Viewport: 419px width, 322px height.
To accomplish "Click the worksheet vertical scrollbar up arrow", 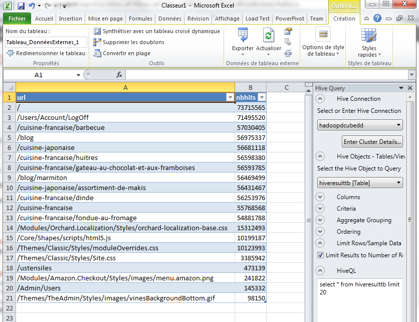I will (x=308, y=91).
